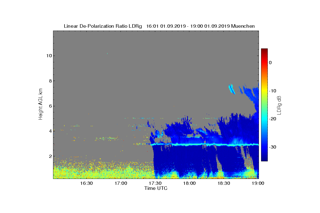Click the height tick label 6
320x213 pixels.
click(50, 106)
